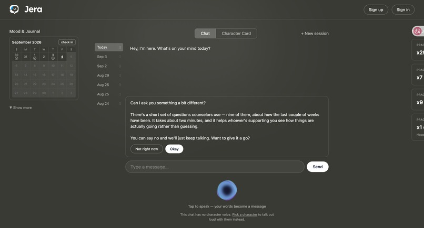This screenshot has height=228, width=424.
Task: Send the message
Action: (317, 167)
